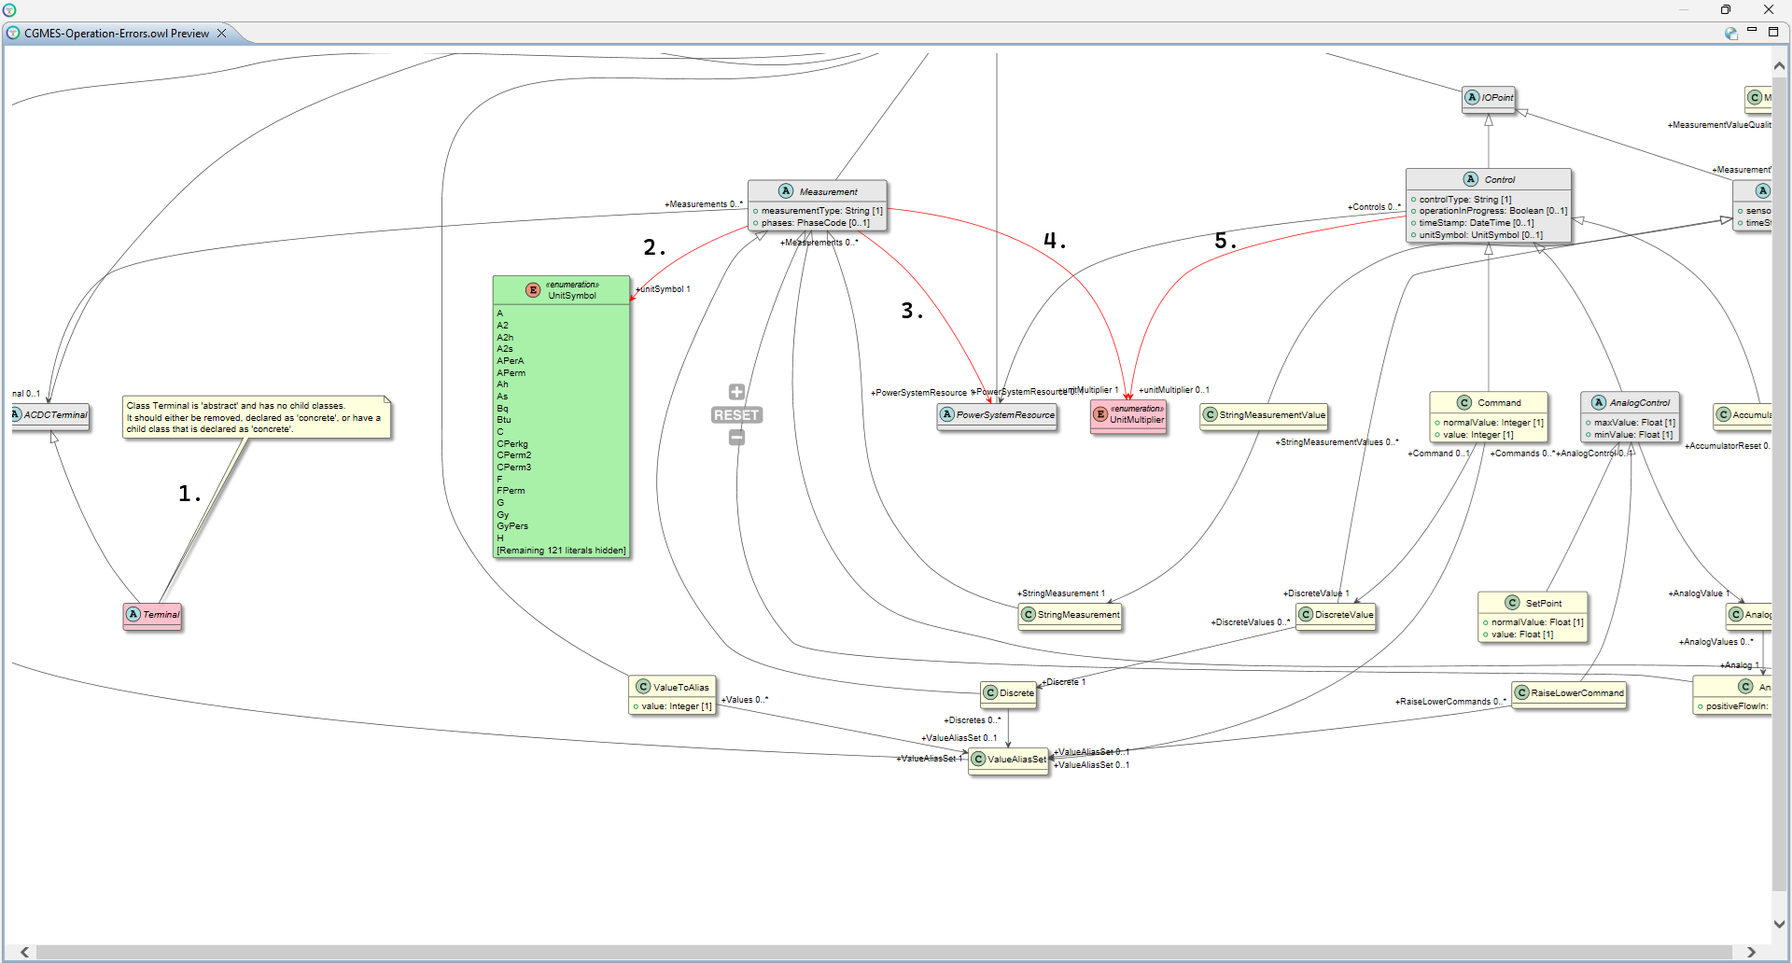Click the abstract icon of pink Terminal node
The height and width of the screenshot is (963, 1792).
click(x=133, y=614)
